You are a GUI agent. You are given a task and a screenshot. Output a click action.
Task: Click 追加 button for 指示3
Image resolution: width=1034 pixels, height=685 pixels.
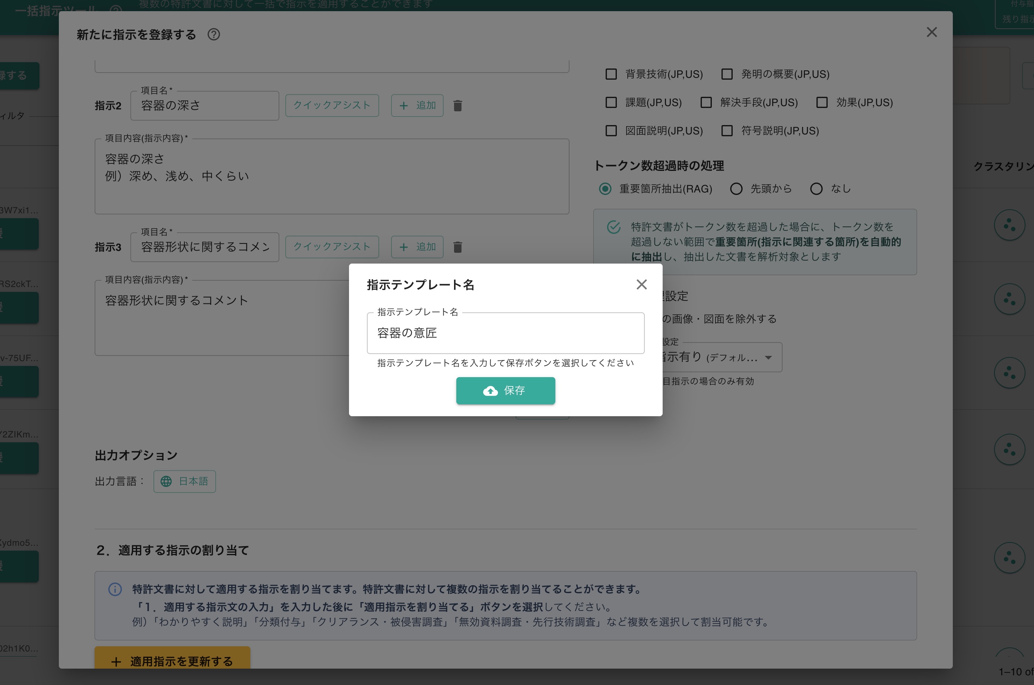click(417, 247)
